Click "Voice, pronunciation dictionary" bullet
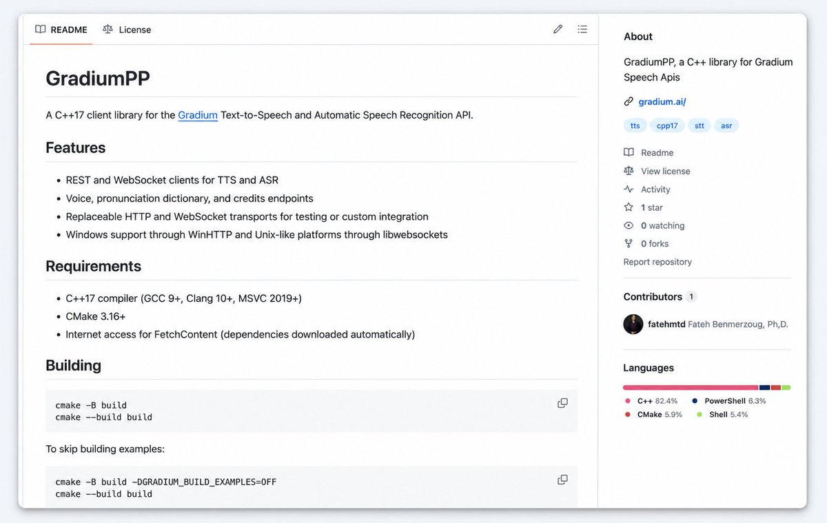 pyautogui.click(x=190, y=198)
